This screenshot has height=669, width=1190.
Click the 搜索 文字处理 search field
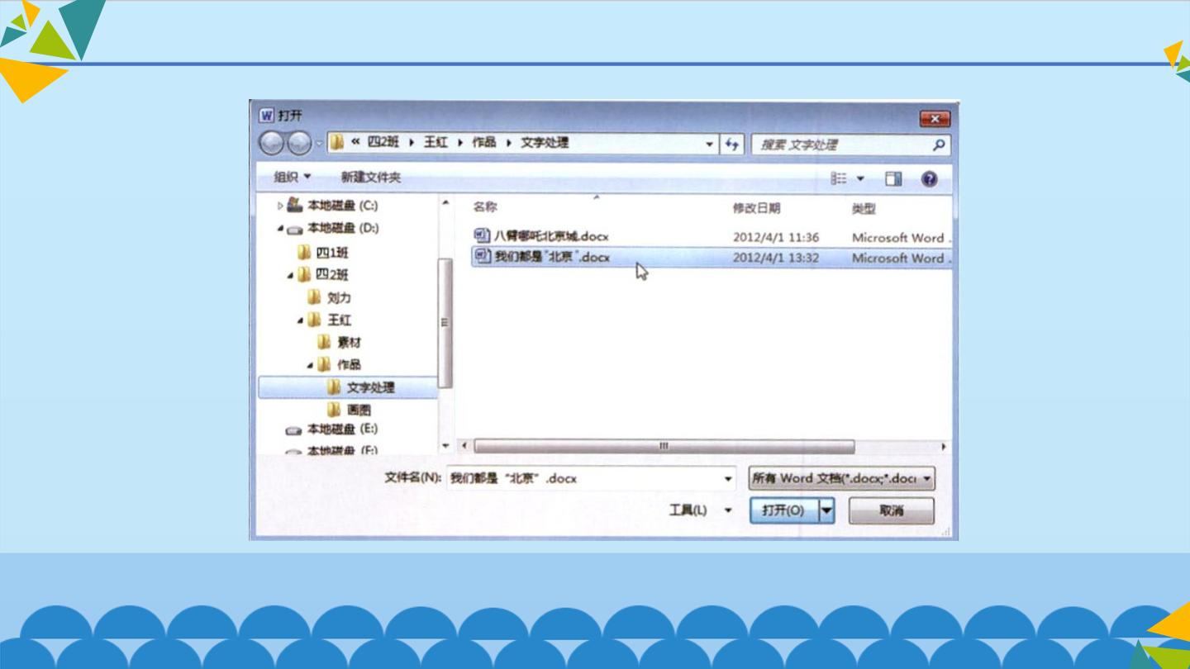[x=841, y=145]
